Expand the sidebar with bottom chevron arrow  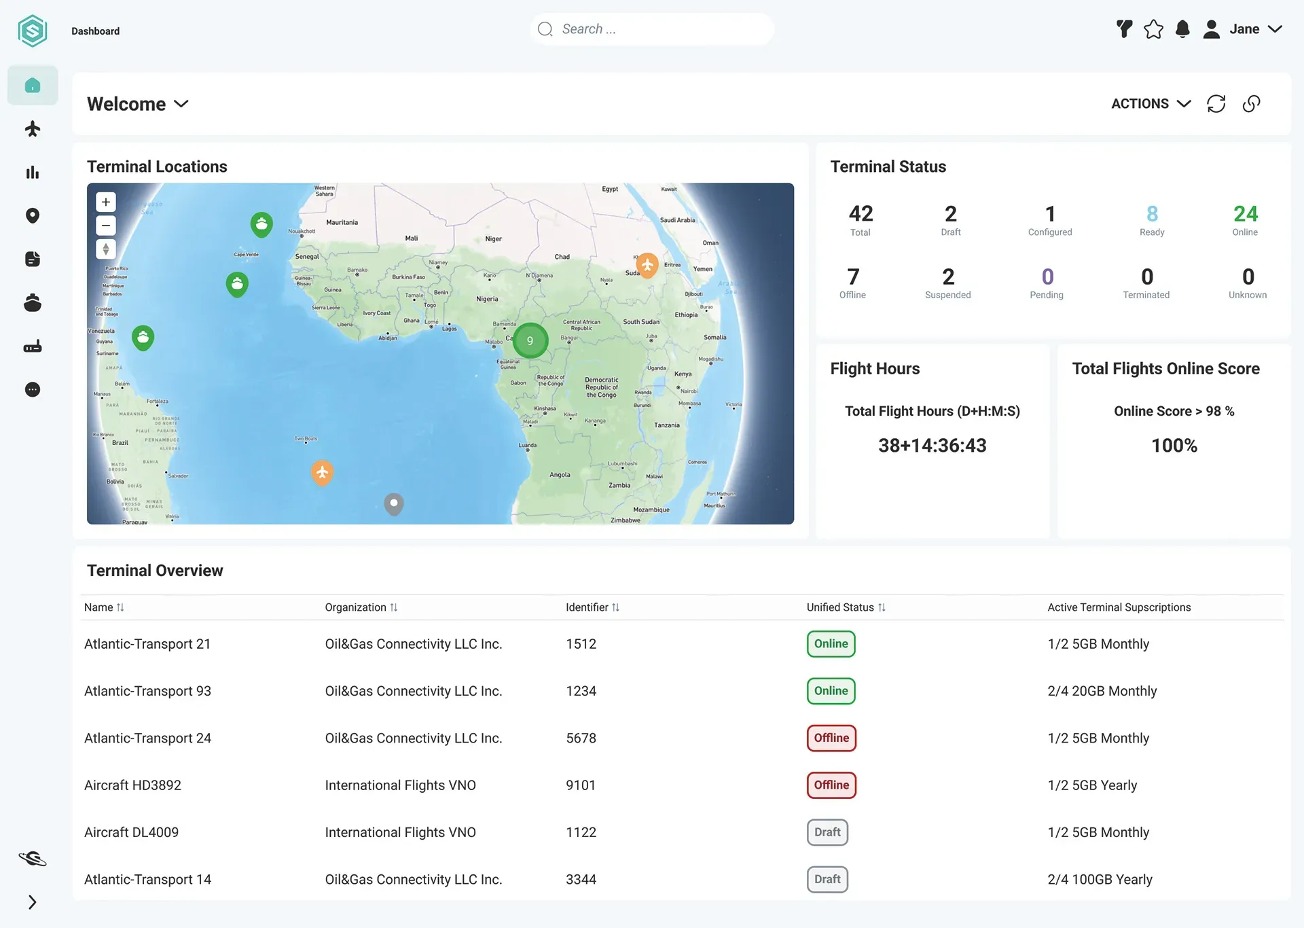click(x=33, y=902)
